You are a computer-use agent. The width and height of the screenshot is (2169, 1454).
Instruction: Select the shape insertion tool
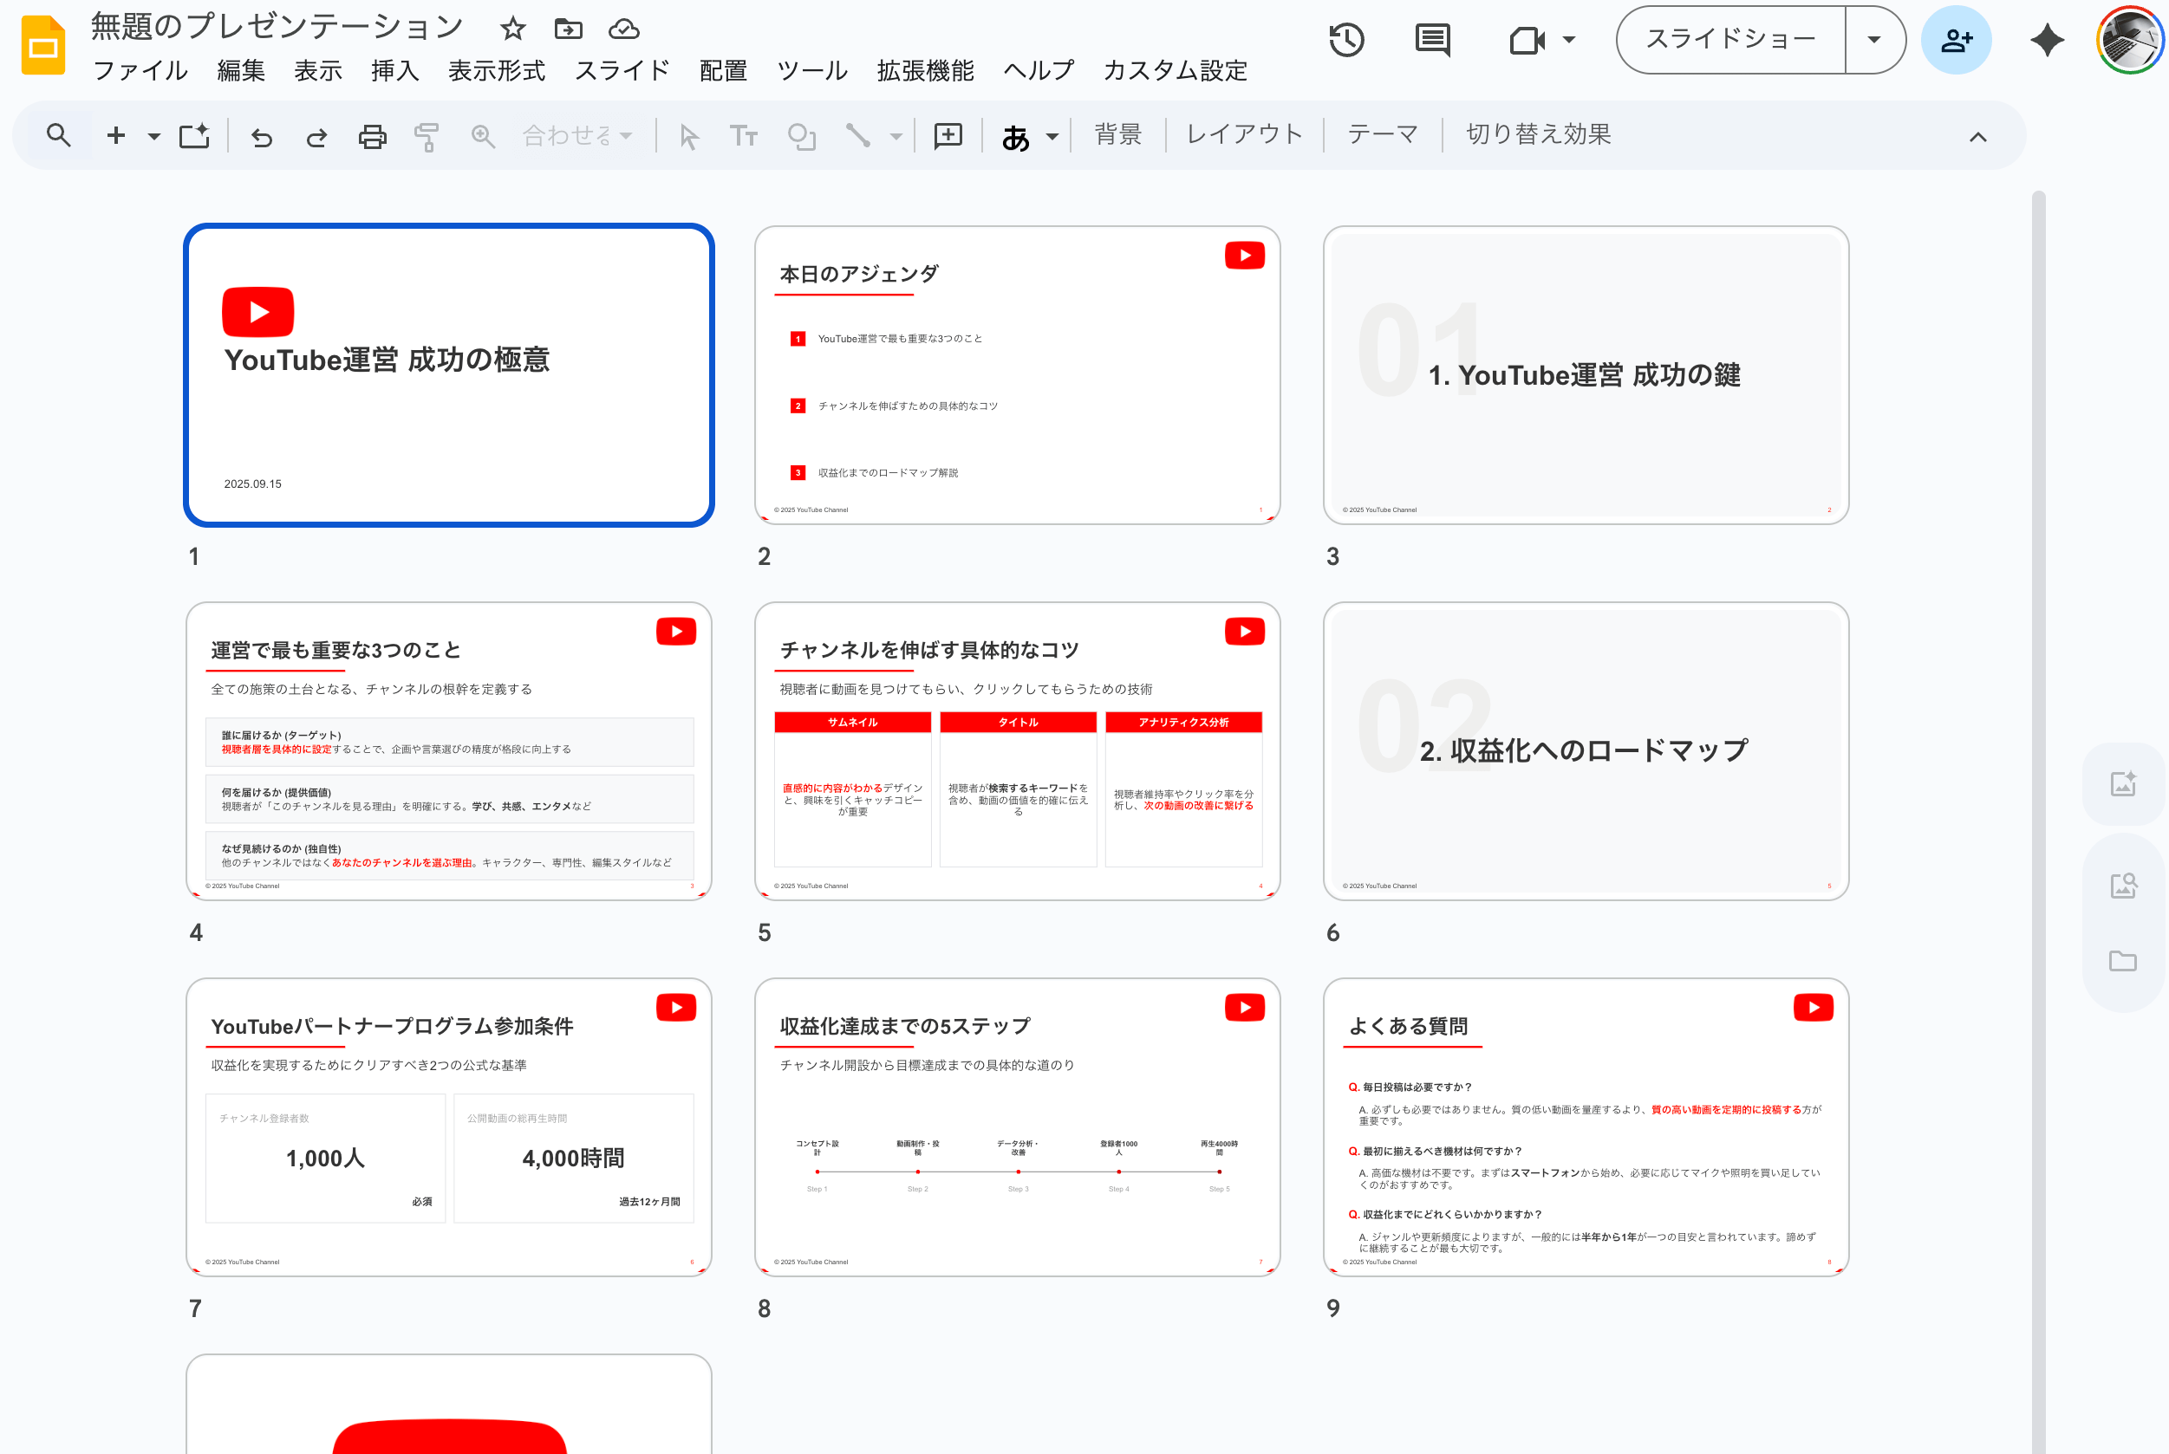point(799,135)
